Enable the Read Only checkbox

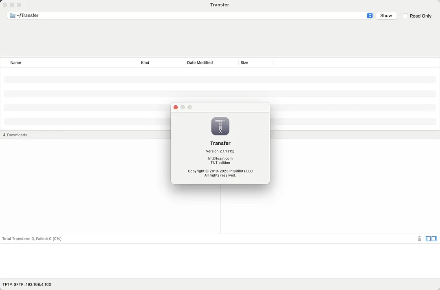405,15
